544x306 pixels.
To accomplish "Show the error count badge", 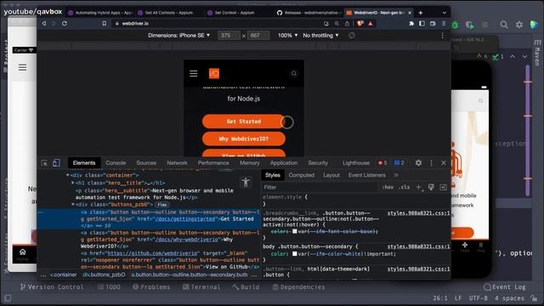I will [x=382, y=162].
